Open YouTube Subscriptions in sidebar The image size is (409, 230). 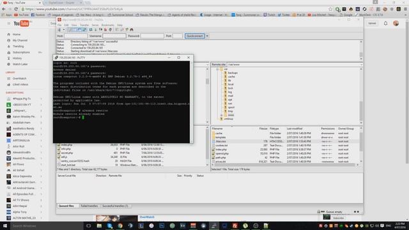click(21, 52)
